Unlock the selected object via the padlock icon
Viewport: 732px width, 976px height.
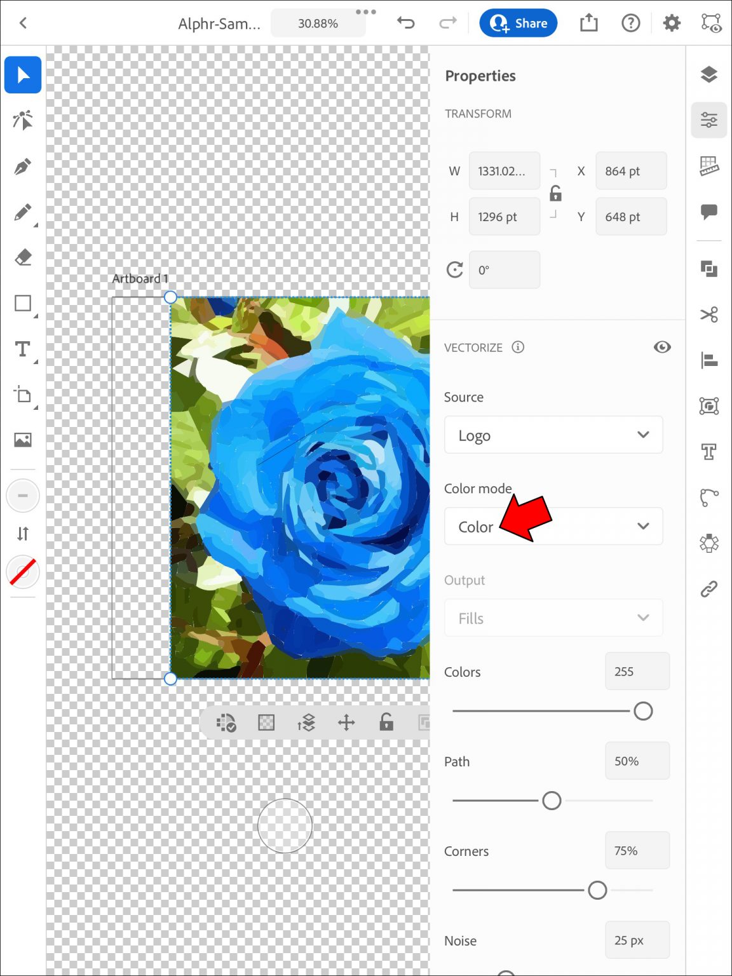click(x=385, y=722)
